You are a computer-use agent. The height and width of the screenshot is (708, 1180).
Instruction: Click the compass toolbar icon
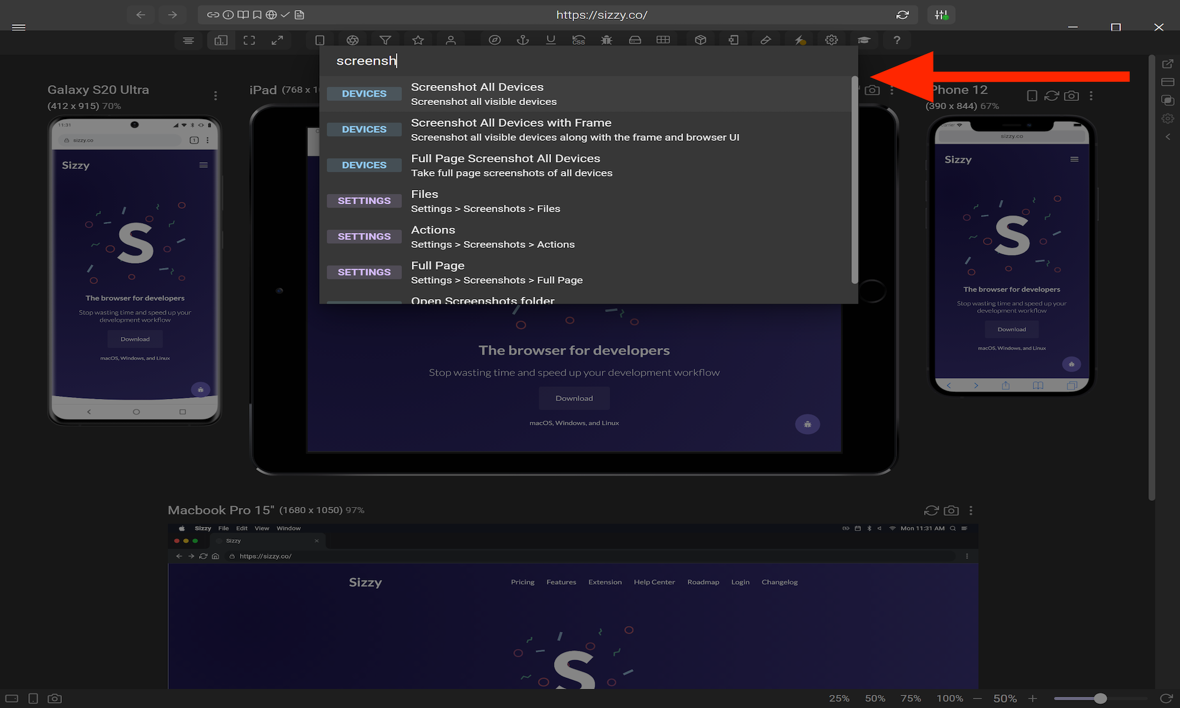coord(495,40)
